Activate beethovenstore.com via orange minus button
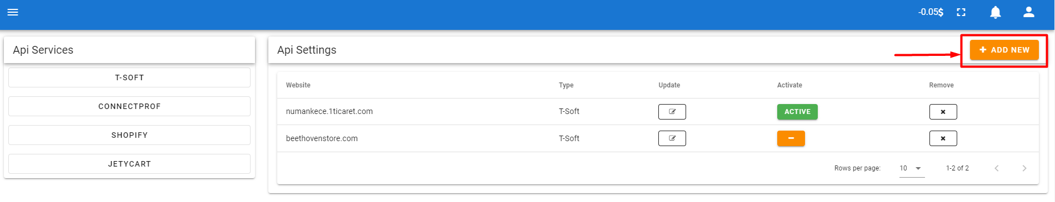The height and width of the screenshot is (202, 1055). (791, 138)
